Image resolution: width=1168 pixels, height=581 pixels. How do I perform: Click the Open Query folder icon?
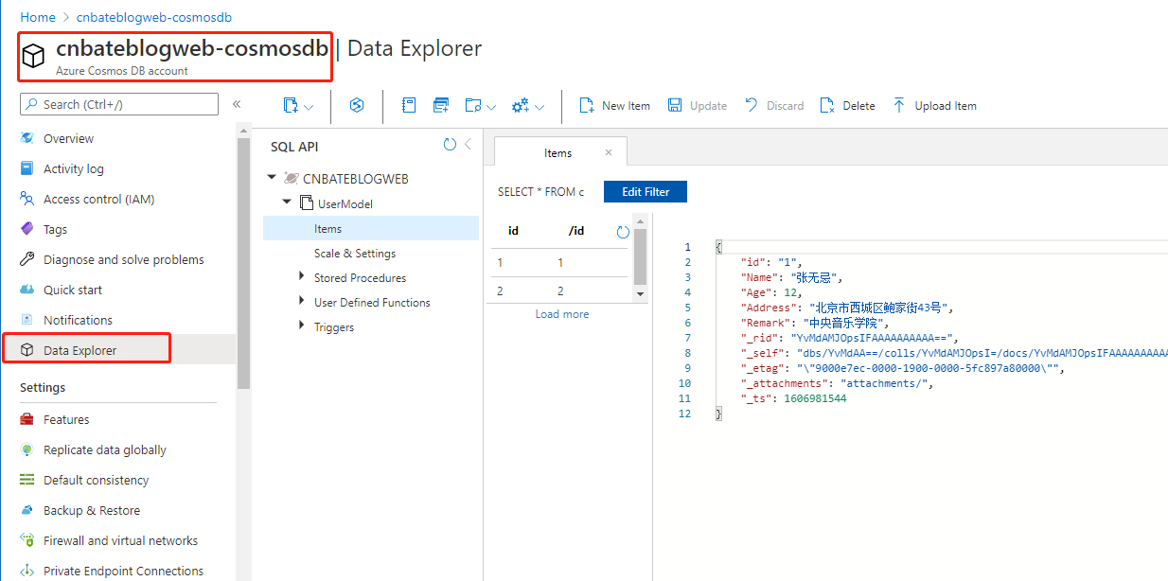click(x=473, y=106)
